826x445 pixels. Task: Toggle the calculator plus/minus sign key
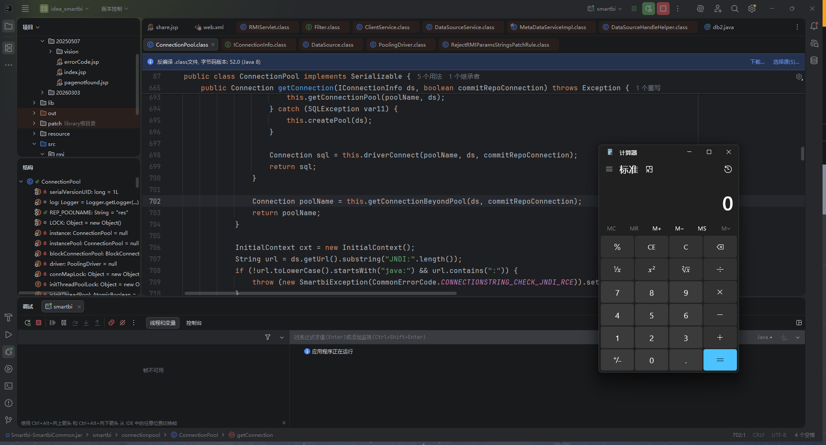click(x=617, y=360)
